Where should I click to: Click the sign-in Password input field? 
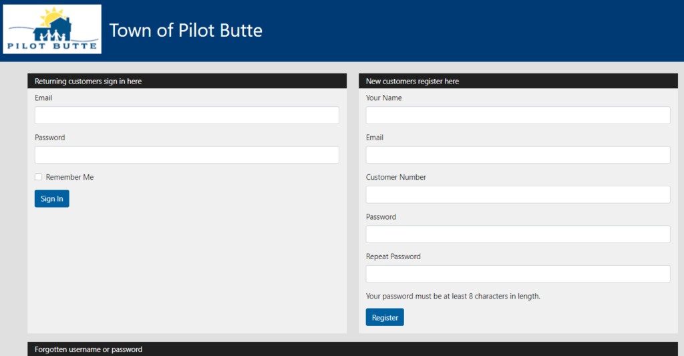pyautogui.click(x=186, y=155)
